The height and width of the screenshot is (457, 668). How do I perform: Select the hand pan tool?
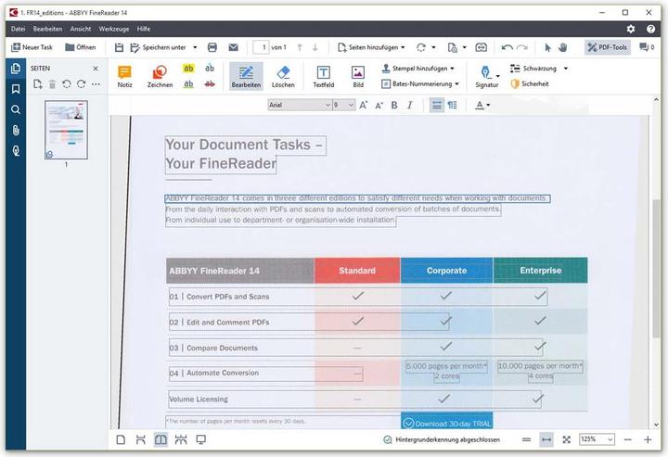point(563,47)
